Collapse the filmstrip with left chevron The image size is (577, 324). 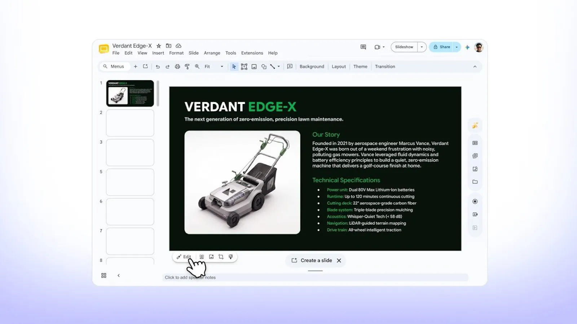click(x=119, y=275)
